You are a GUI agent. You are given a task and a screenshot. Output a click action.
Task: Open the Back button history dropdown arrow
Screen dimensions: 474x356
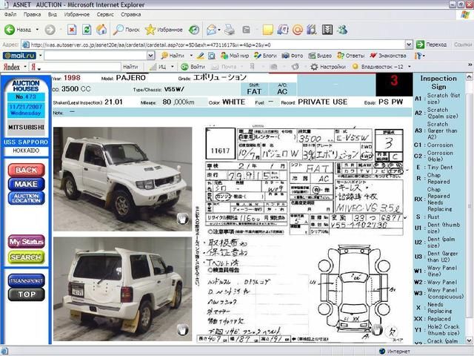pos(37,30)
